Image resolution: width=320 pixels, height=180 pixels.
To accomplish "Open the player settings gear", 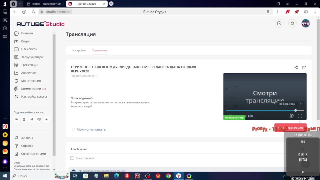I will pos(292,116).
